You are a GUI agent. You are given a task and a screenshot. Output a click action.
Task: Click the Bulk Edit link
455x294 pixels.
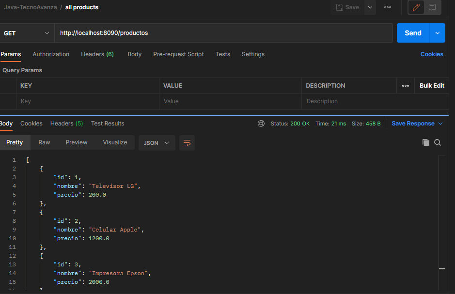[x=431, y=85]
